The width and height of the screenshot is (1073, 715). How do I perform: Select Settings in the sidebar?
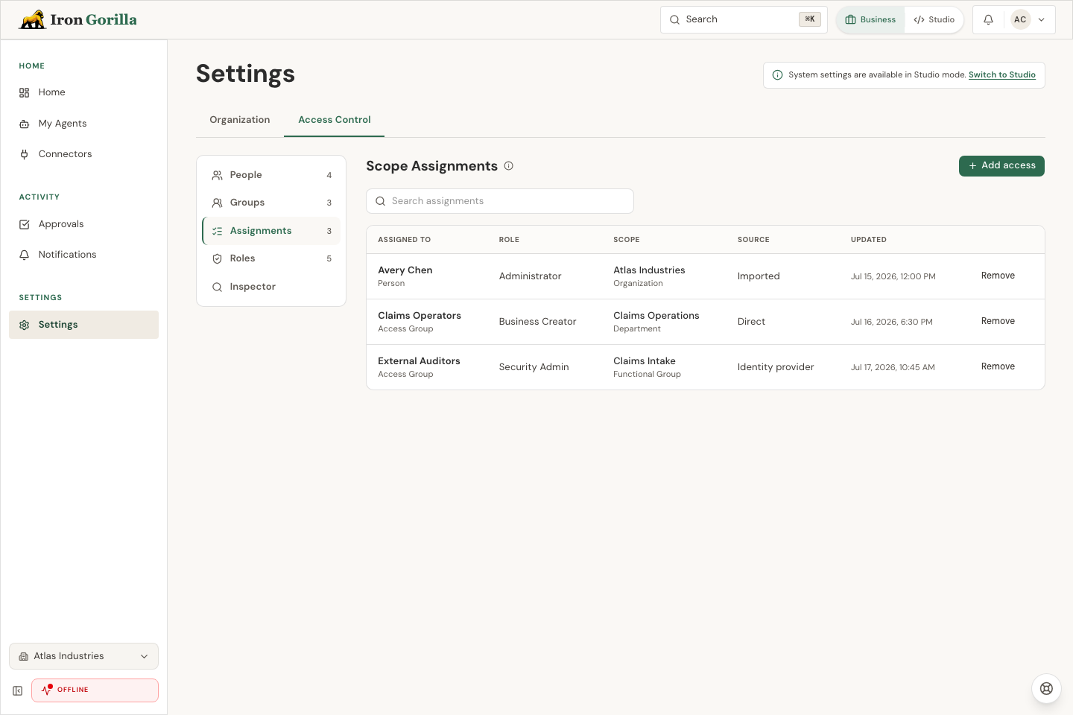(x=83, y=325)
